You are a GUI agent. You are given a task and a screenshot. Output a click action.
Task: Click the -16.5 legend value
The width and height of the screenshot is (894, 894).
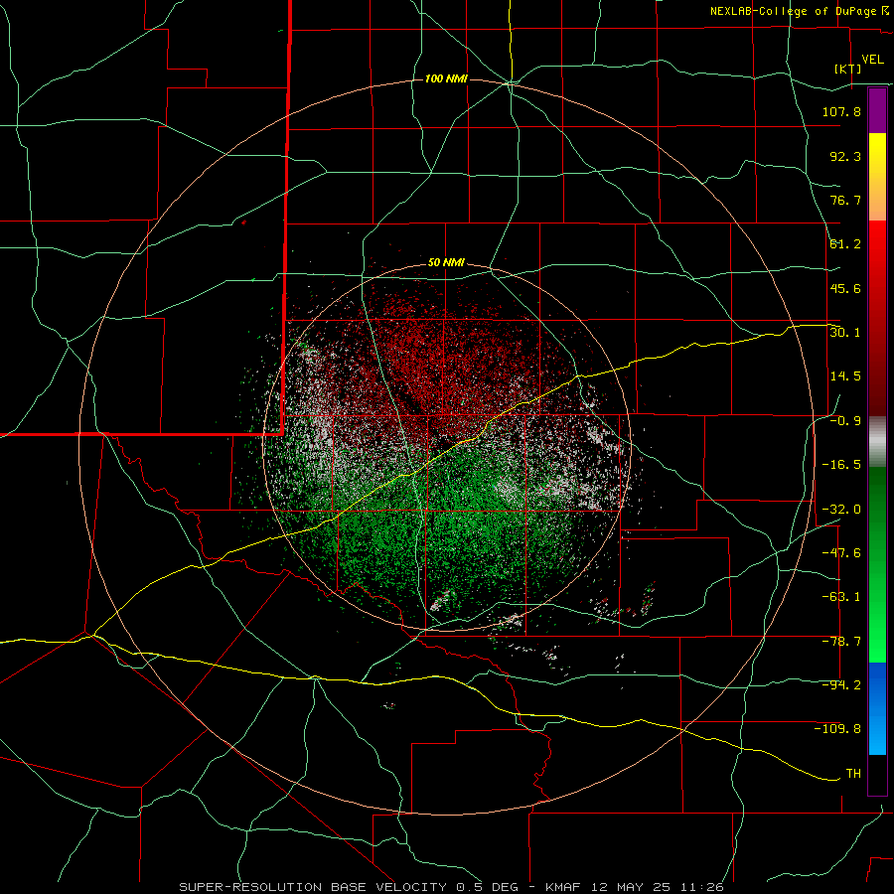click(x=841, y=465)
